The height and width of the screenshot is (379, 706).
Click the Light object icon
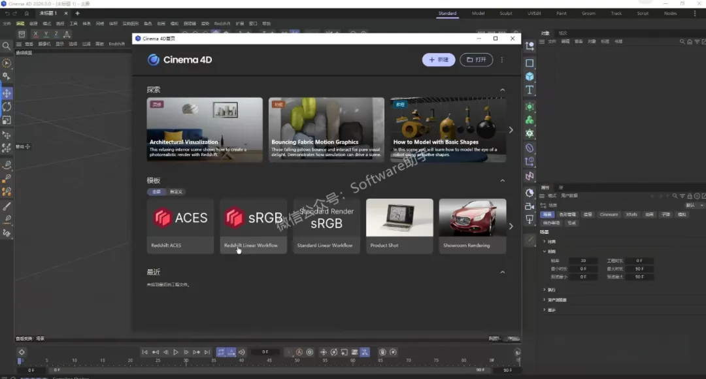[x=529, y=219]
